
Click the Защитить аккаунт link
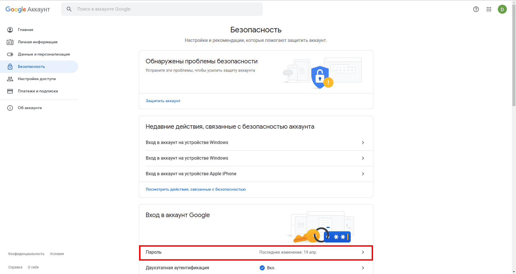coord(163,101)
